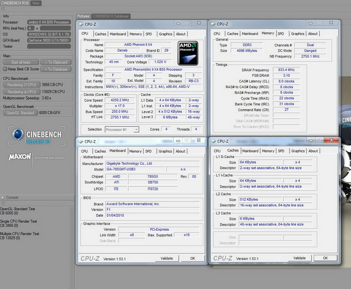Open the Processor #1 selection dropdown

point(122,129)
